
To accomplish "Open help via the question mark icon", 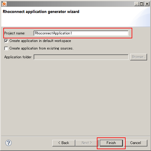I will tap(8, 143).
